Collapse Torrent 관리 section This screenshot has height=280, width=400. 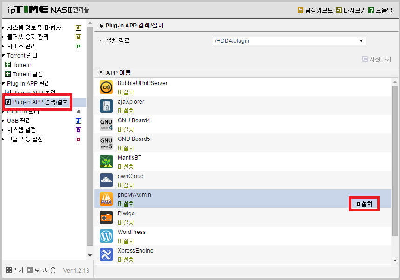click(22, 56)
